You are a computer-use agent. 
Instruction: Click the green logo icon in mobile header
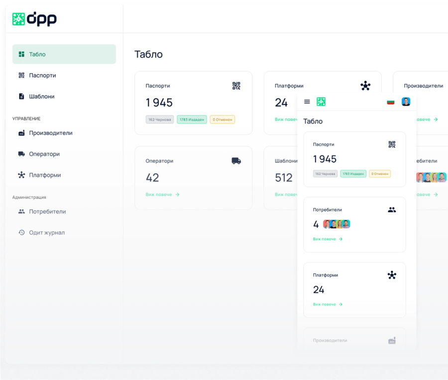[x=321, y=101]
